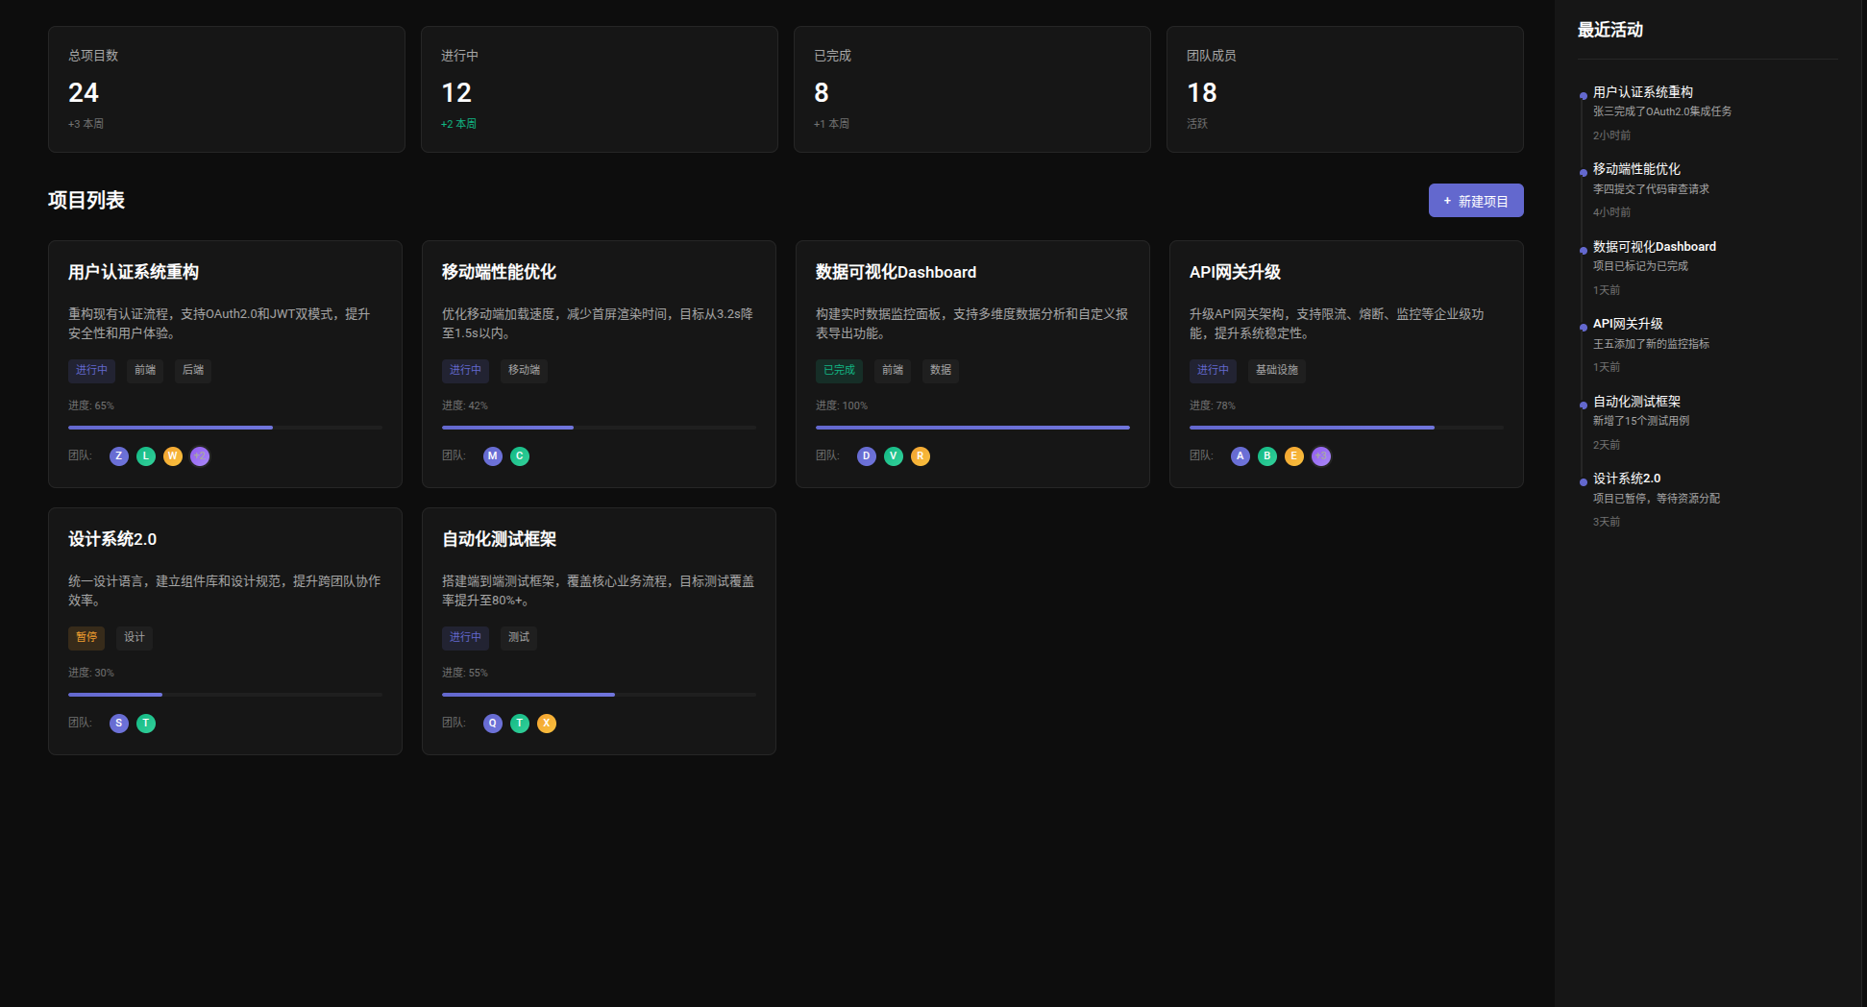Open the 用户认证系统重构 project card title

134,272
